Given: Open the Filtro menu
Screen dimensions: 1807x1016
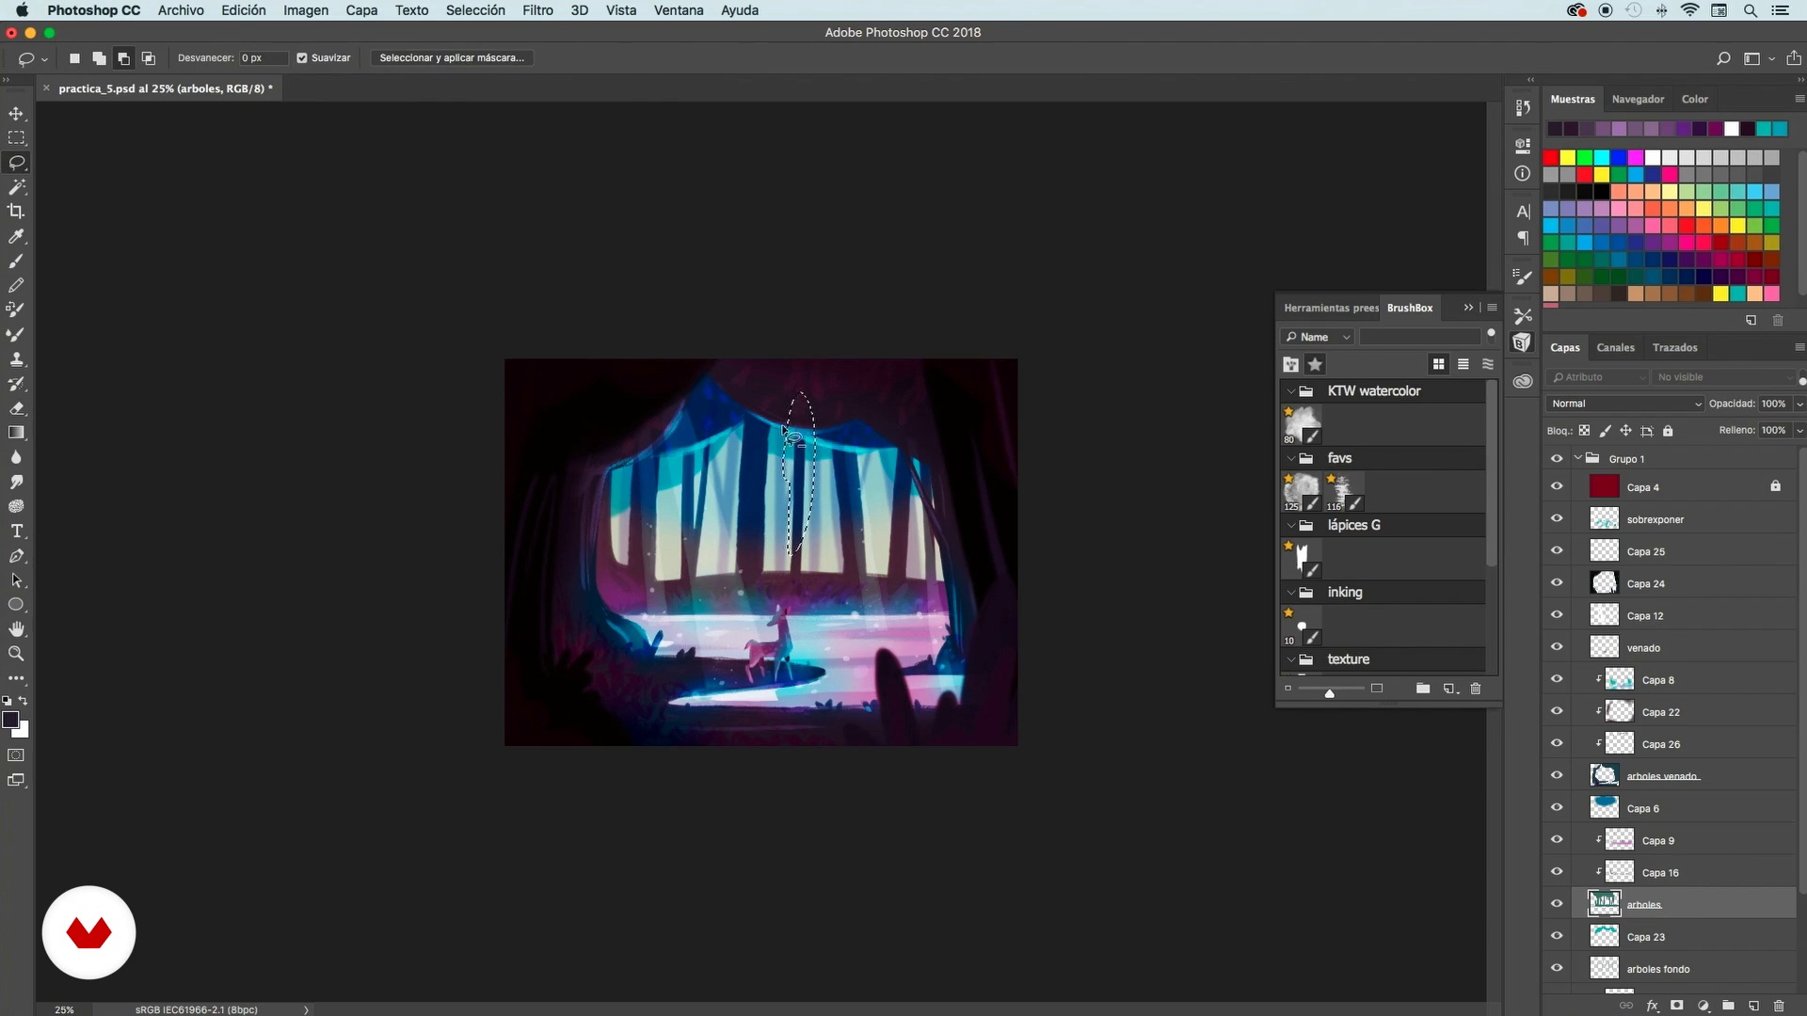Looking at the screenshot, I should coord(537,10).
